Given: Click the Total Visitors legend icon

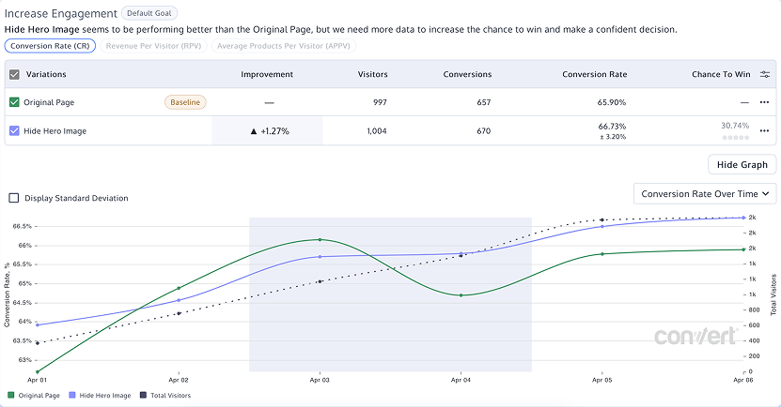Looking at the screenshot, I should [x=144, y=396].
